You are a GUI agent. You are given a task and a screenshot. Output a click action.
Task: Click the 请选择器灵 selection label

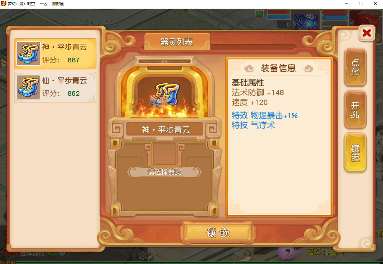point(164,172)
